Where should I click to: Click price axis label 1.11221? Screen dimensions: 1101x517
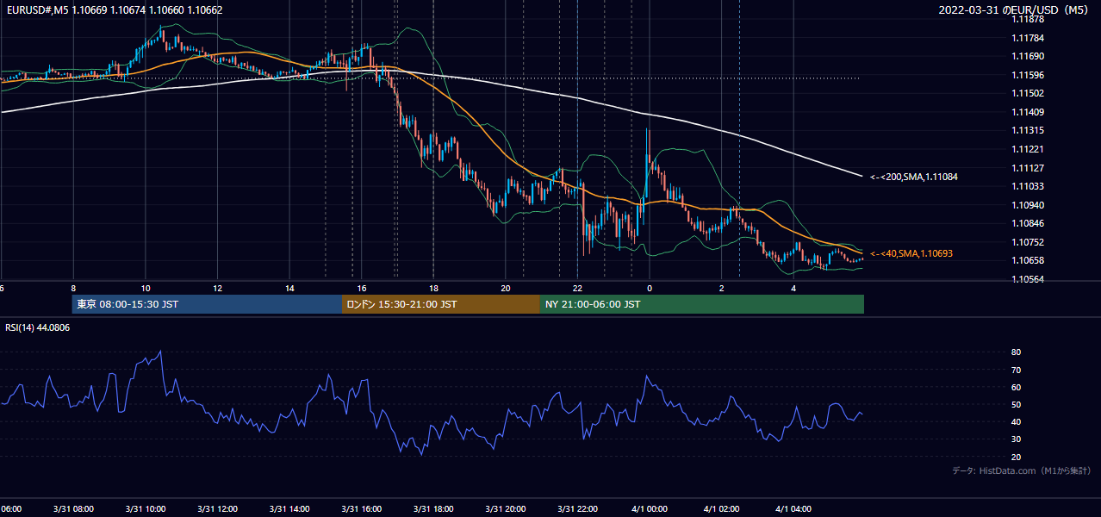[x=1027, y=149]
